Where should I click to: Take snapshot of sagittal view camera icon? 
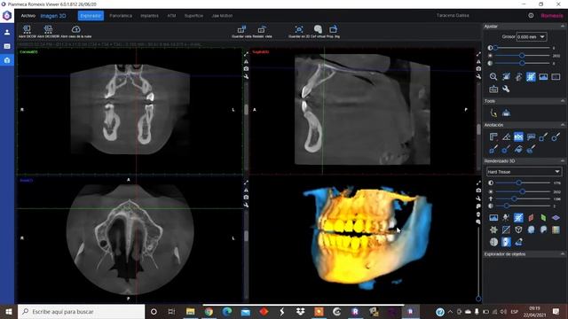[x=478, y=69]
